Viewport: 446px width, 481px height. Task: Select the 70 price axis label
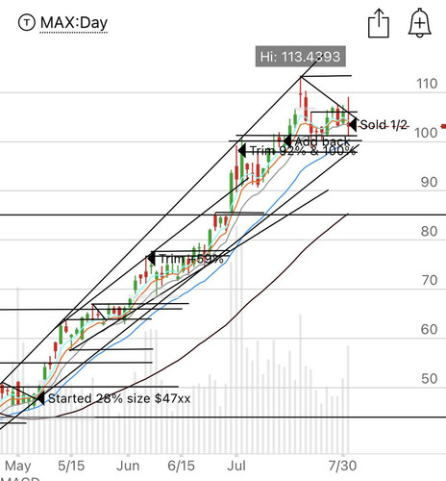click(429, 280)
